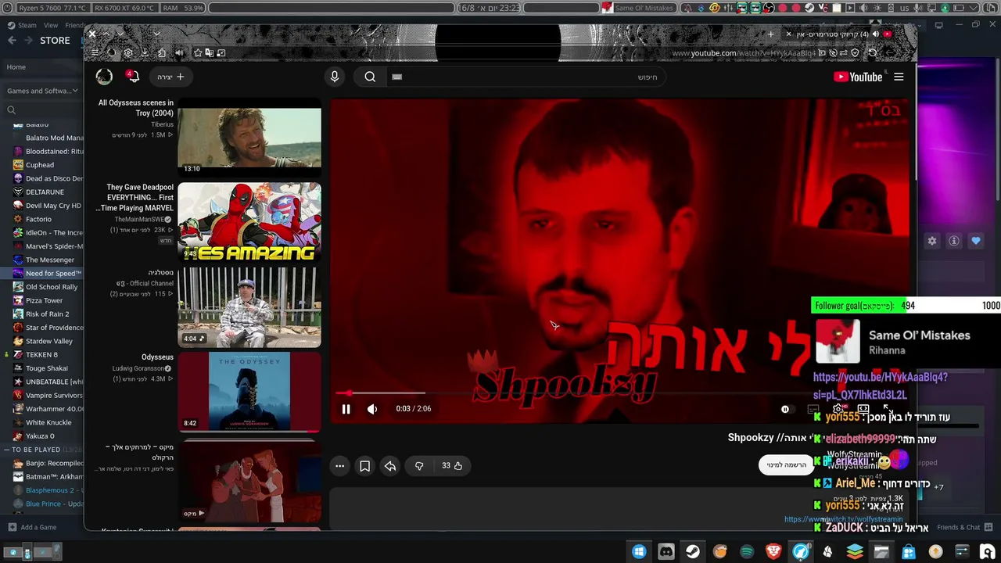Screen dimensions: 1001x563
Task: Click the favorite heart icon in Steam window
Action: point(976,241)
